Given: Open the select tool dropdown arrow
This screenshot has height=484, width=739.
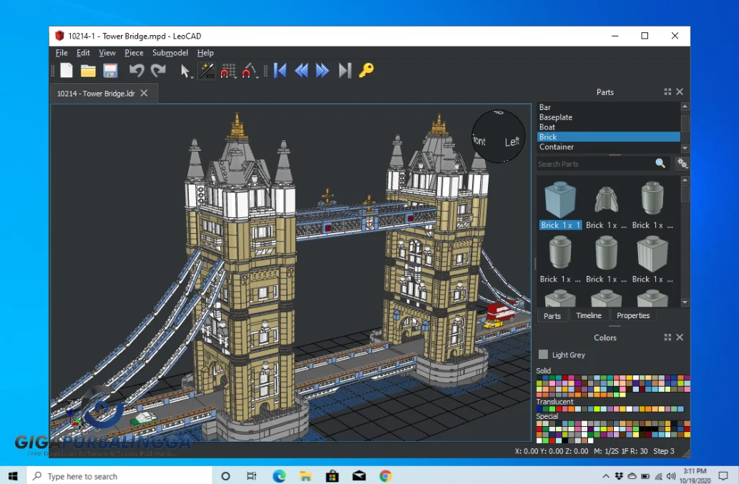Looking at the screenshot, I should 192,76.
